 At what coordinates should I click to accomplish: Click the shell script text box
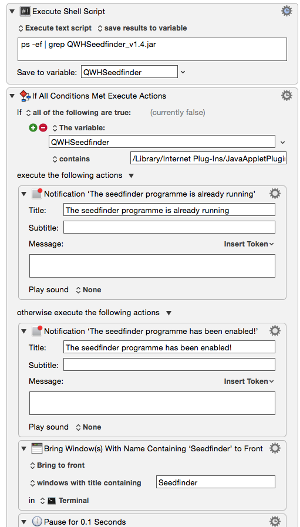(x=152, y=49)
